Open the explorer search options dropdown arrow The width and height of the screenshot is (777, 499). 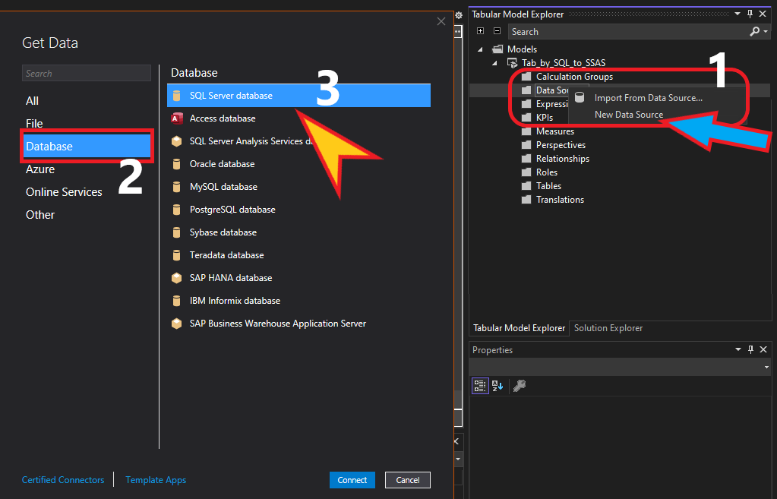(766, 32)
